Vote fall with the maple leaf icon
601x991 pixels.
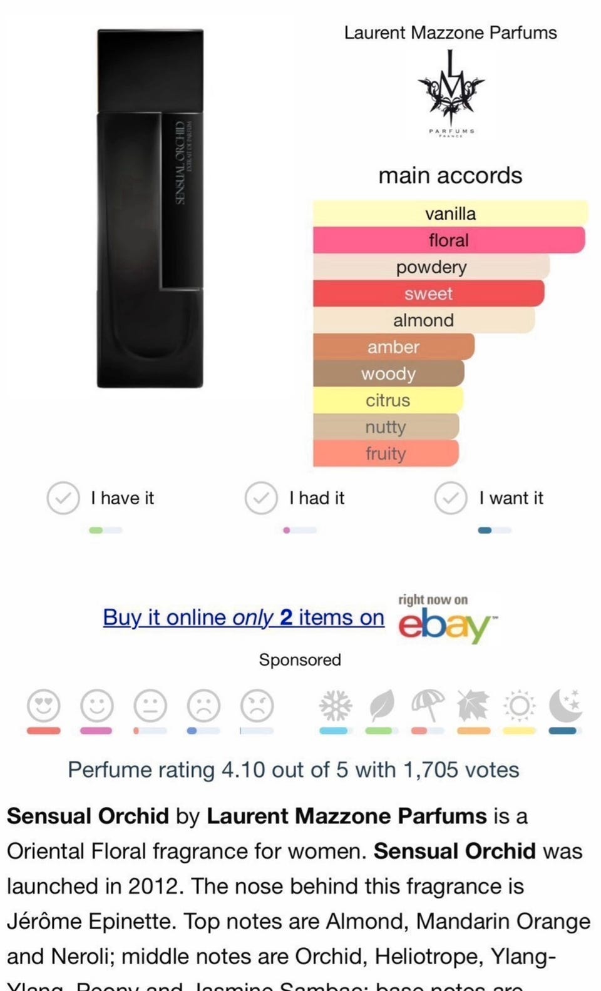473,706
